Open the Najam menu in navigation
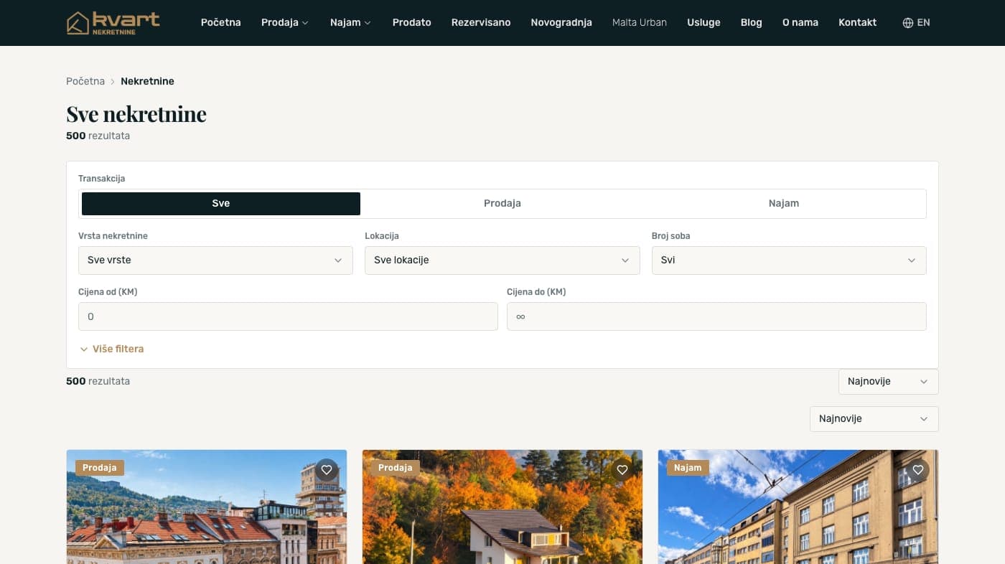Image resolution: width=1005 pixels, height=564 pixels. 351,23
